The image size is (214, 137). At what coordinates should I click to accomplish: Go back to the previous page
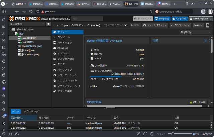17,12
